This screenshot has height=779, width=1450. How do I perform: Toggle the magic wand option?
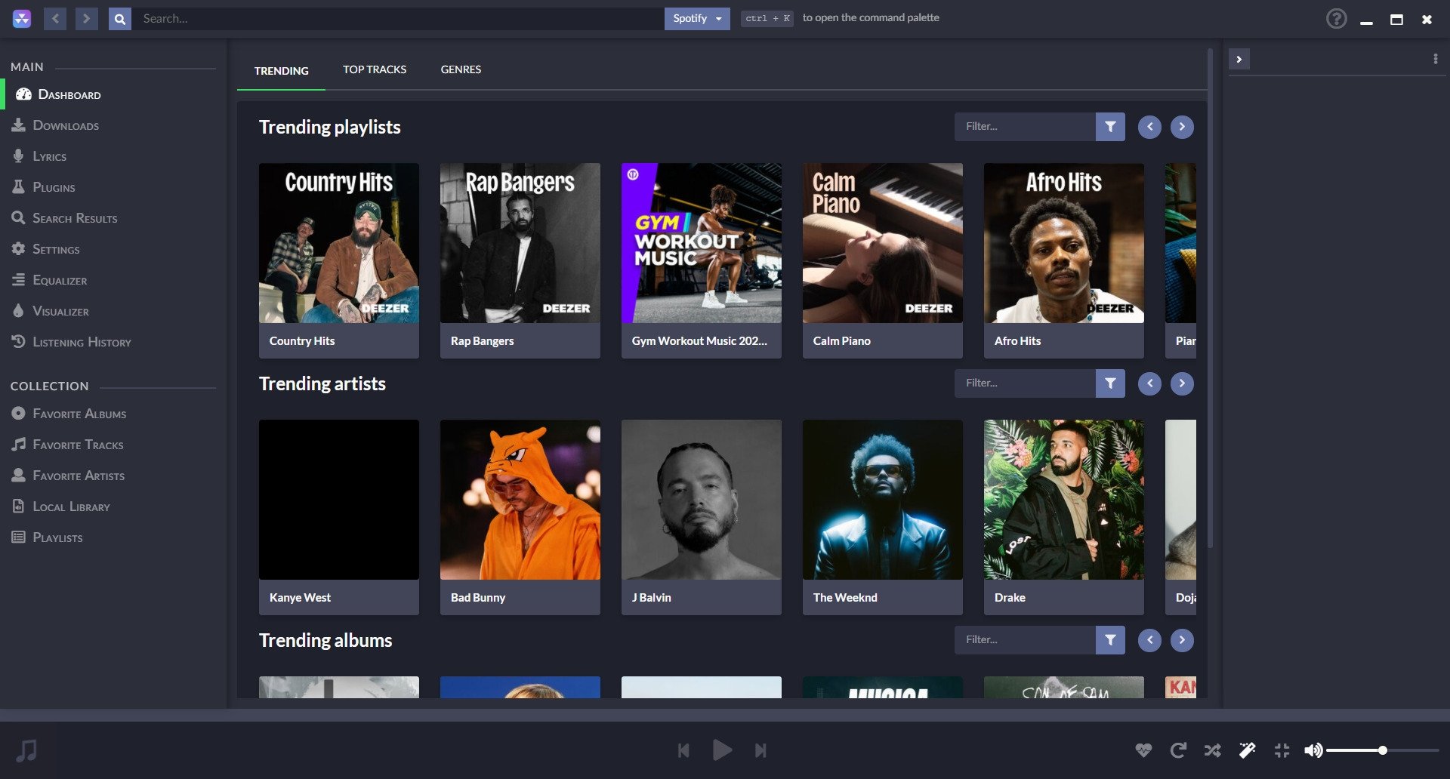click(x=1247, y=750)
